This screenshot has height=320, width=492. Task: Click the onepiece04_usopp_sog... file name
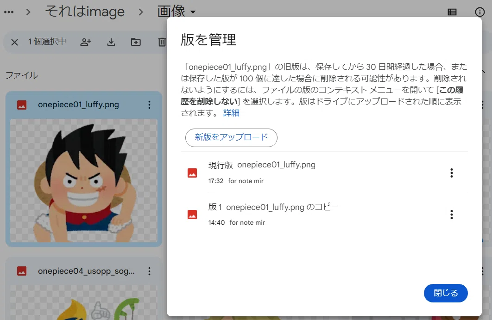[86, 271]
